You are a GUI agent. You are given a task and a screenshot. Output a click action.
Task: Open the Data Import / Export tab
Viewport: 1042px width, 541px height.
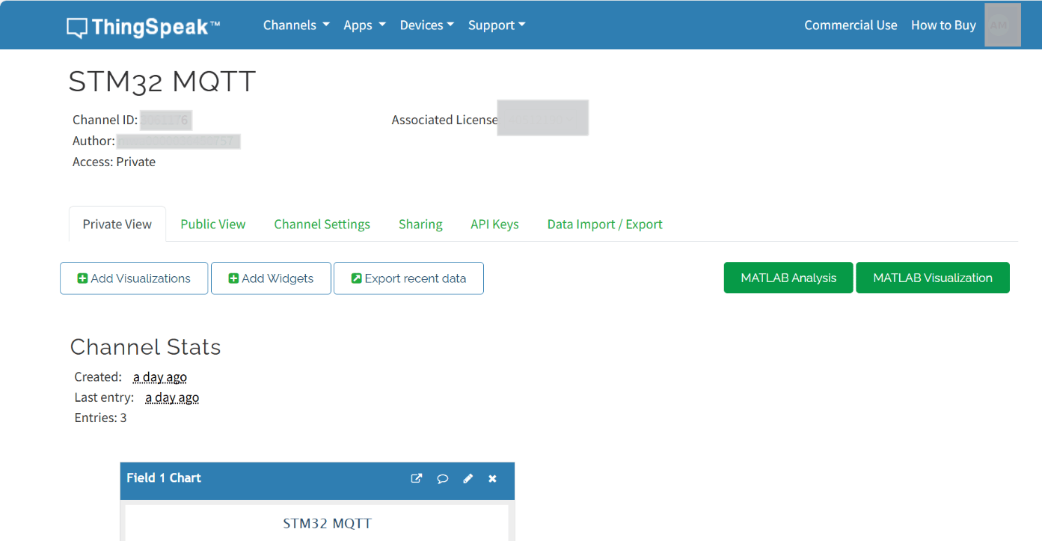pos(604,224)
